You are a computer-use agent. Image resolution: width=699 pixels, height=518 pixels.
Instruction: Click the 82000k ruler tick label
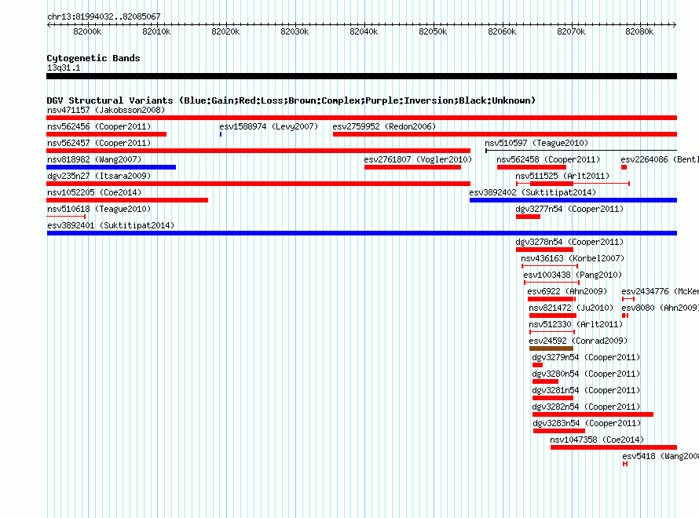(x=87, y=31)
